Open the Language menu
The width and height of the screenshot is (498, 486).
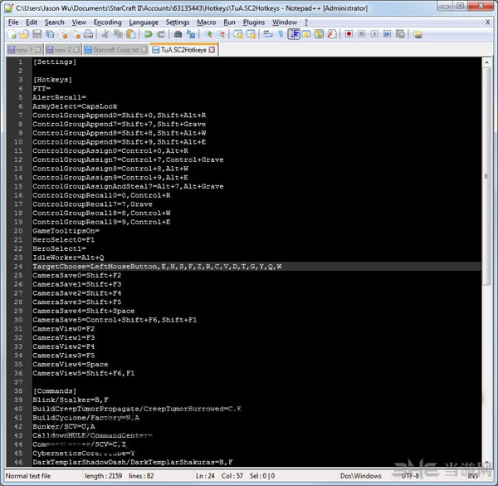(144, 22)
